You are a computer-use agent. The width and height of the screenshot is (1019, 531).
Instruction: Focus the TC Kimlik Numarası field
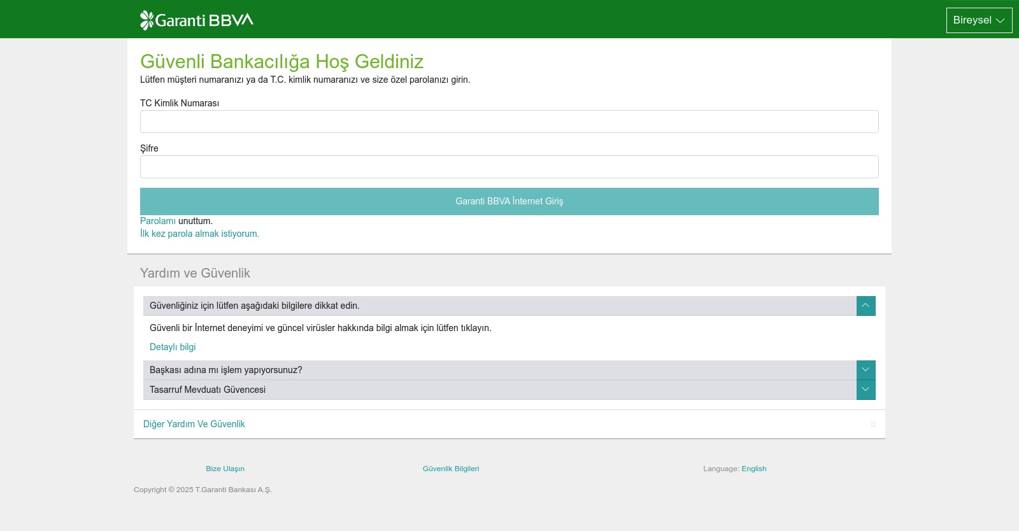(509, 122)
